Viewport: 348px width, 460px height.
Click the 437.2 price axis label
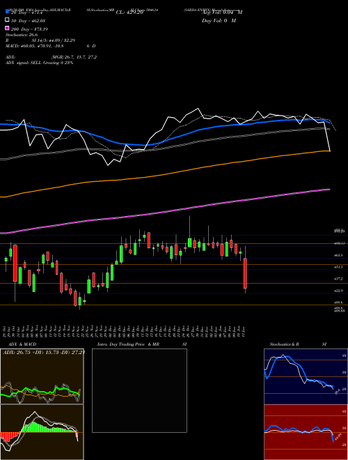click(x=338, y=279)
